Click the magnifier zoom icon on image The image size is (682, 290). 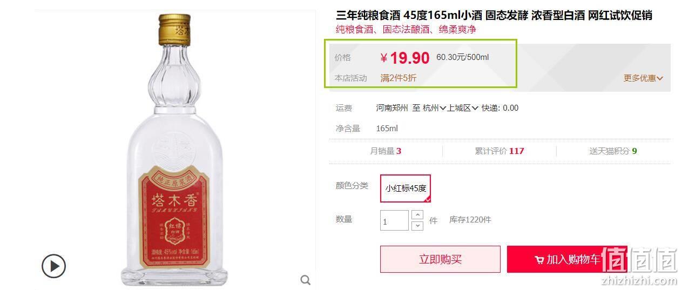pyautogui.click(x=306, y=280)
